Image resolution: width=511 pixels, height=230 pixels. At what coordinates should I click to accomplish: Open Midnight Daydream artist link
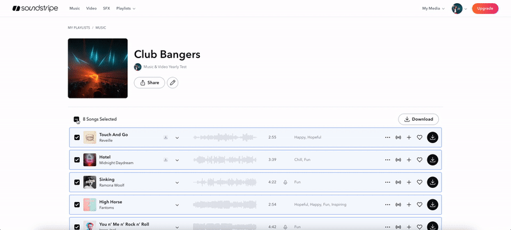click(x=116, y=163)
